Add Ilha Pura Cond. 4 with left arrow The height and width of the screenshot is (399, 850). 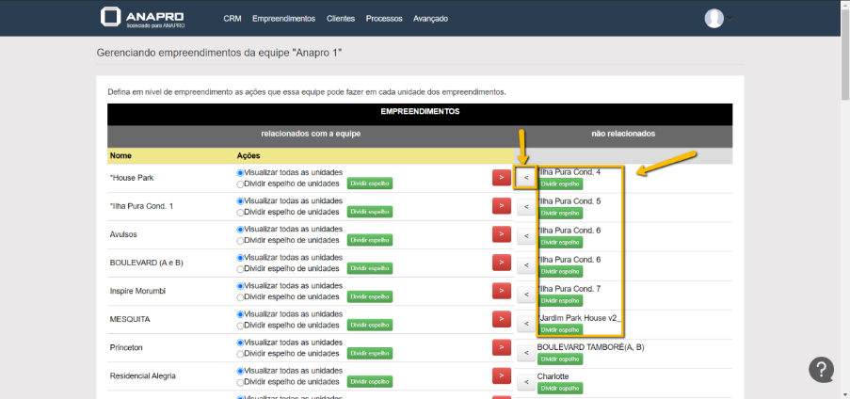coord(526,177)
